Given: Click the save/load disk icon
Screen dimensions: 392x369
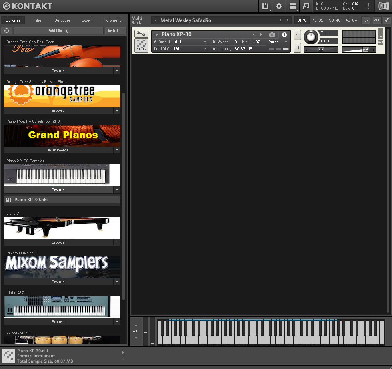Looking at the screenshot, I should [265, 6].
